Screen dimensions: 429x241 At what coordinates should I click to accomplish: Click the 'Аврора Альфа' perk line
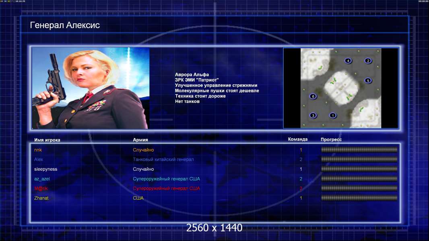192,75
